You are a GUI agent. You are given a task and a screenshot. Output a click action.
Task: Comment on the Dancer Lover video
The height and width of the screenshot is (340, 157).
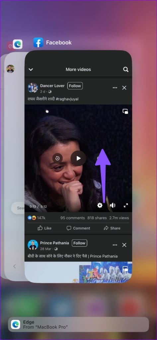(78, 228)
